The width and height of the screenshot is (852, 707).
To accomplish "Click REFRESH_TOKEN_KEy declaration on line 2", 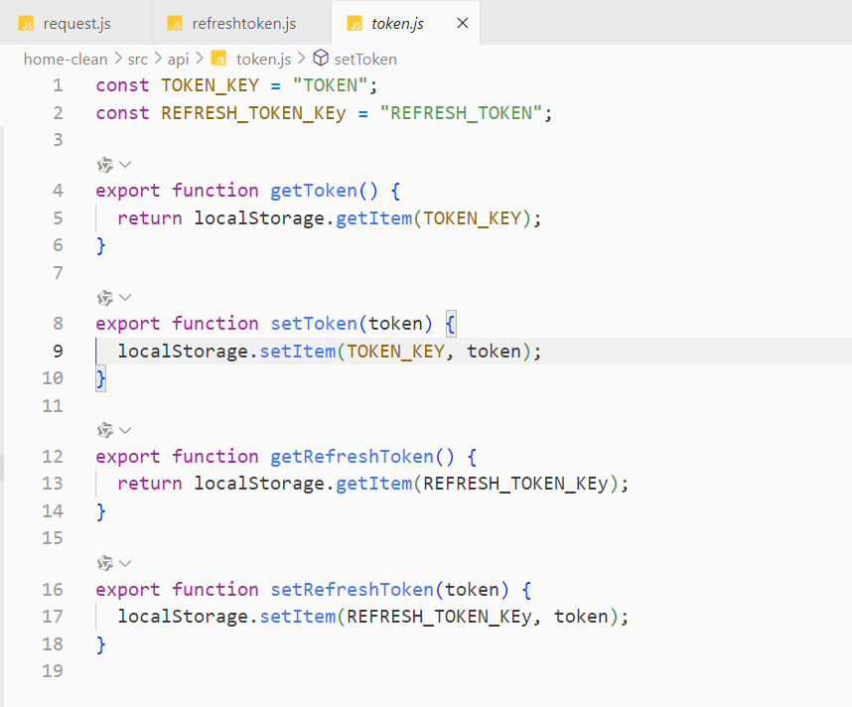I will pos(253,113).
